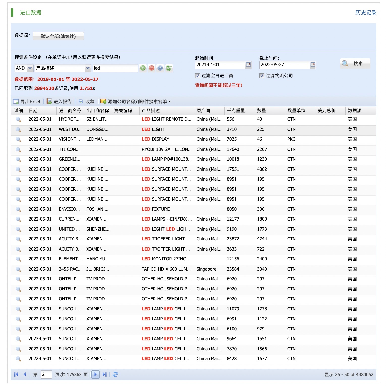
Task: Click quantity value 4002
Action: (x=262, y=169)
